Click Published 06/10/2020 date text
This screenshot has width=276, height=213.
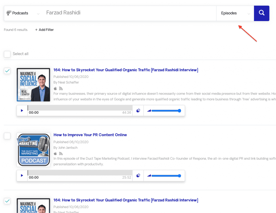click(71, 142)
